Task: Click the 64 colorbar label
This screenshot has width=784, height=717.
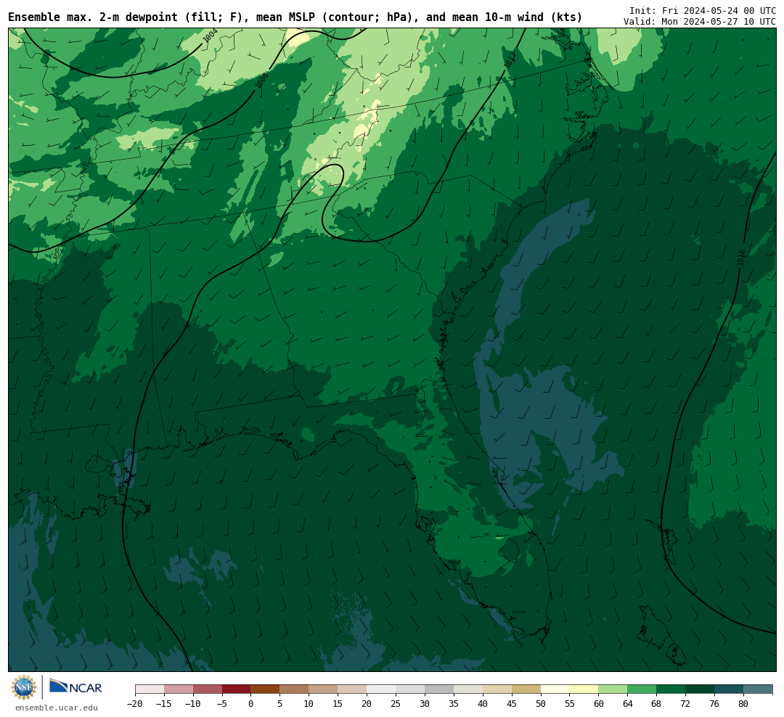Action: (x=627, y=704)
